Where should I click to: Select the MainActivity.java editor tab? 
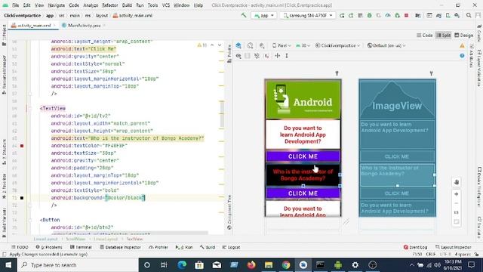pyautogui.click(x=84, y=26)
